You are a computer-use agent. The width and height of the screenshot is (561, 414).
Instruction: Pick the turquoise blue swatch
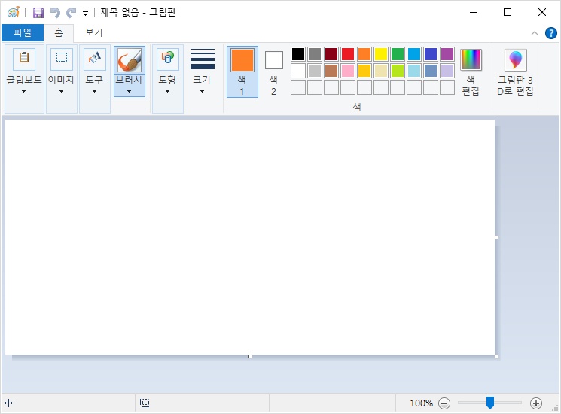(414, 54)
